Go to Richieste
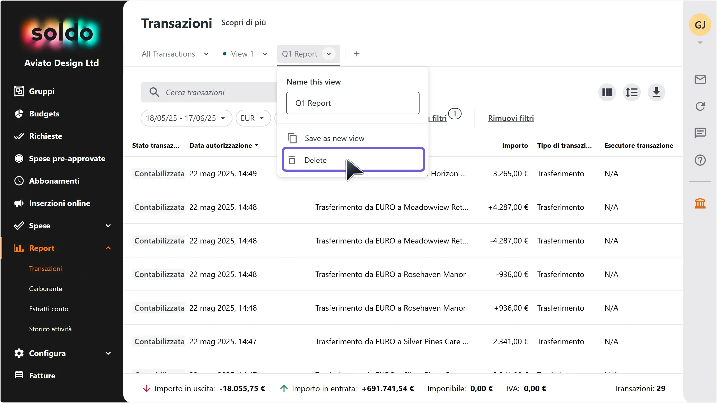The height and width of the screenshot is (403, 717). 38,136
